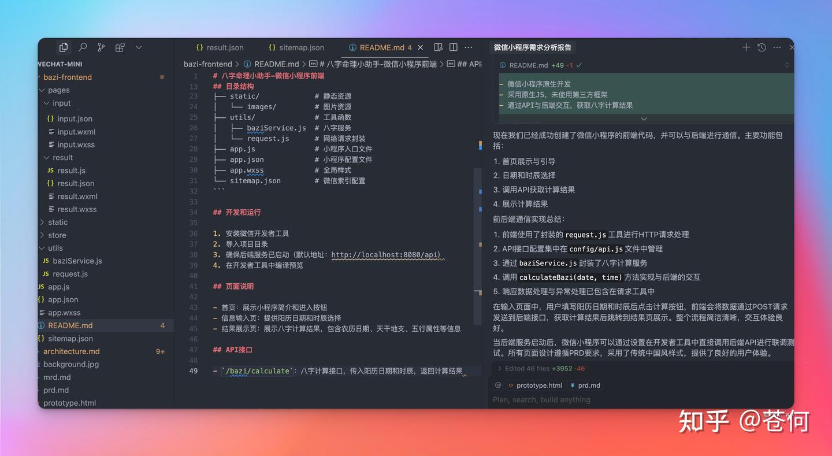Click the @ add context icon
Viewport: 832px width, 456px height.
point(497,385)
